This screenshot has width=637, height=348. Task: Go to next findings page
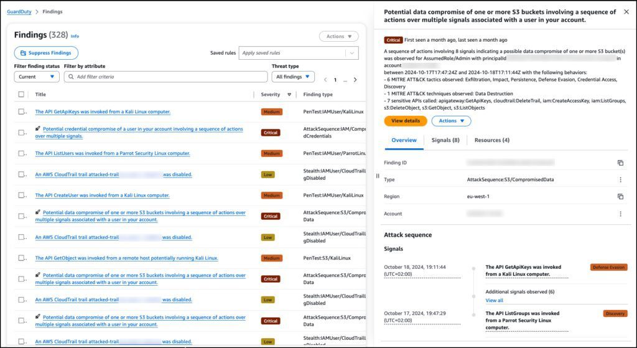355,80
